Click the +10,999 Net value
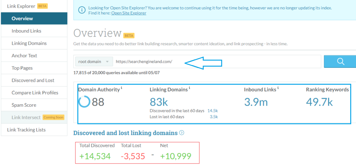The width and height of the screenshot is (356, 167). coord(176,156)
